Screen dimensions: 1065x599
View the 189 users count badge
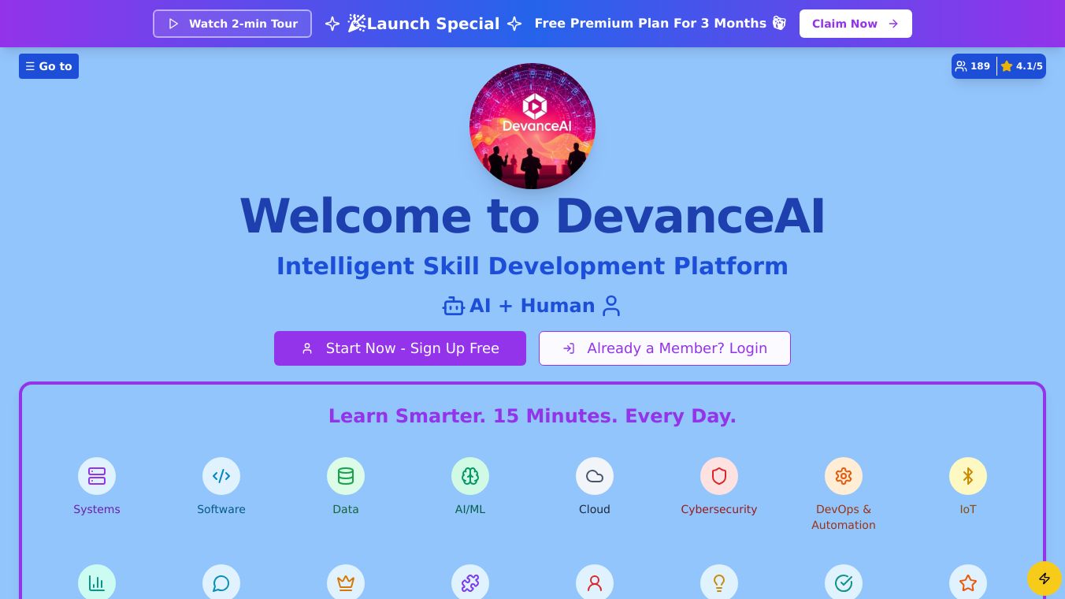tap(973, 66)
